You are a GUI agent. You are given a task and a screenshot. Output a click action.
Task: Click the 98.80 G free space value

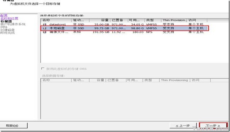137,28
